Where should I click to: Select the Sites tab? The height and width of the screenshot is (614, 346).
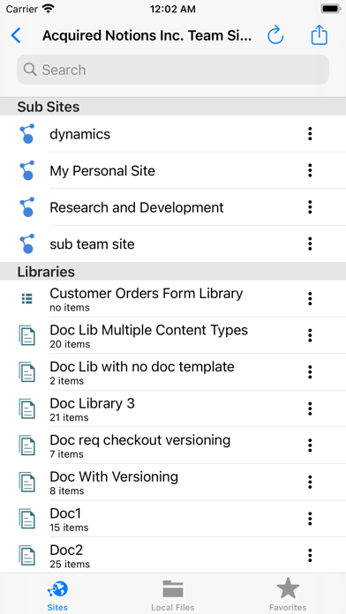click(57, 595)
